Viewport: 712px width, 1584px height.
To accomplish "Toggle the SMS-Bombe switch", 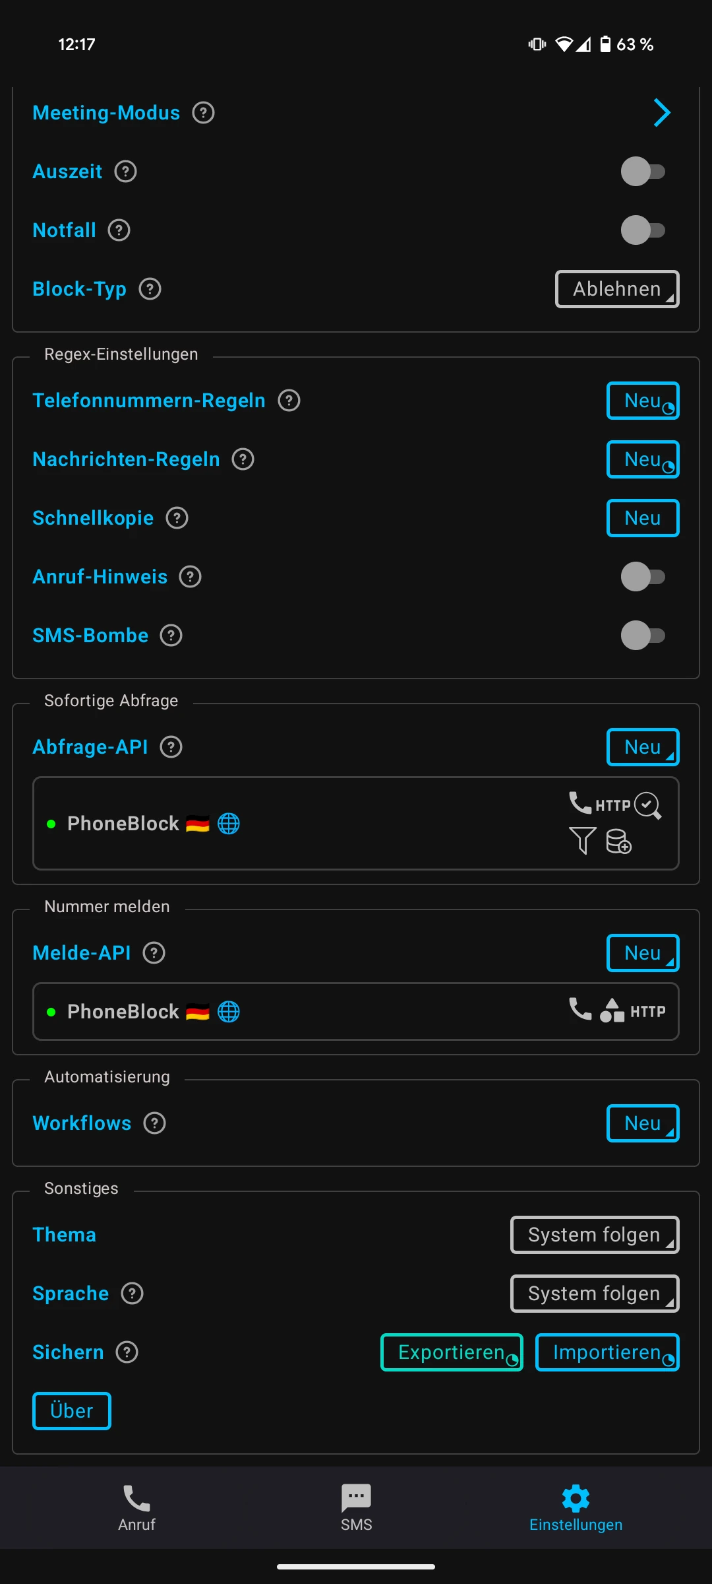I will [643, 636].
